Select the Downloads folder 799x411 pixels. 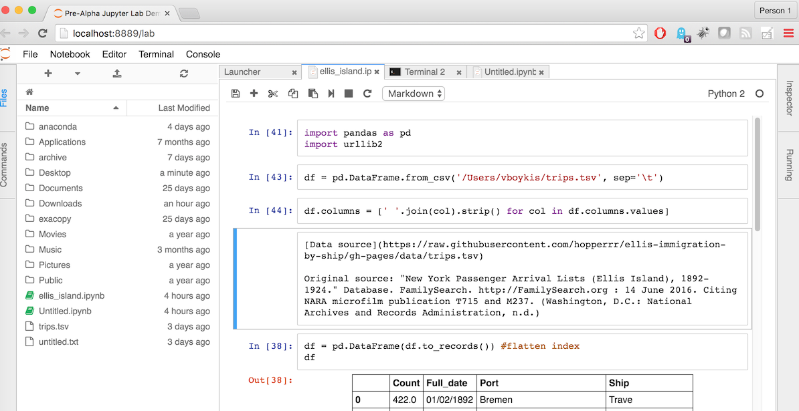click(x=117, y=203)
